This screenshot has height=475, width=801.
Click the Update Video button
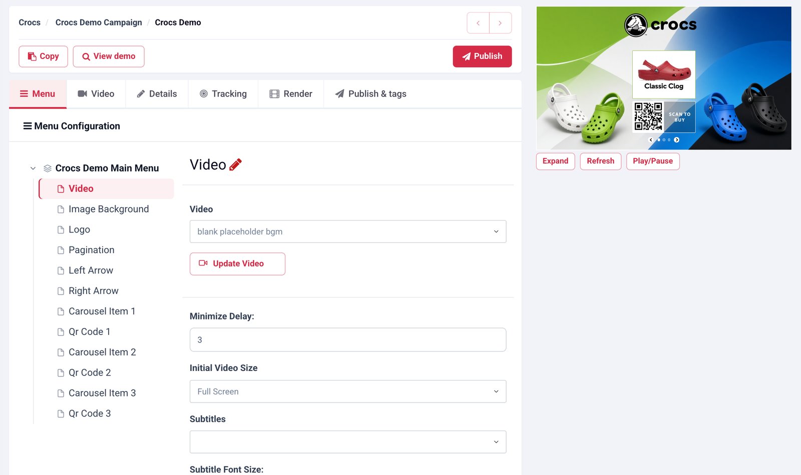(x=237, y=264)
